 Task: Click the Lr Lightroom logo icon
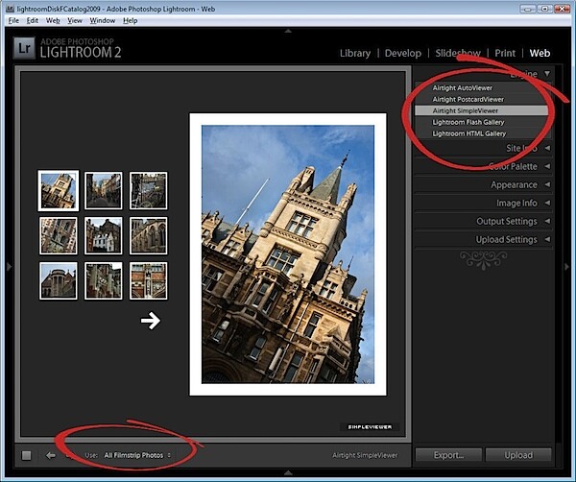24,48
